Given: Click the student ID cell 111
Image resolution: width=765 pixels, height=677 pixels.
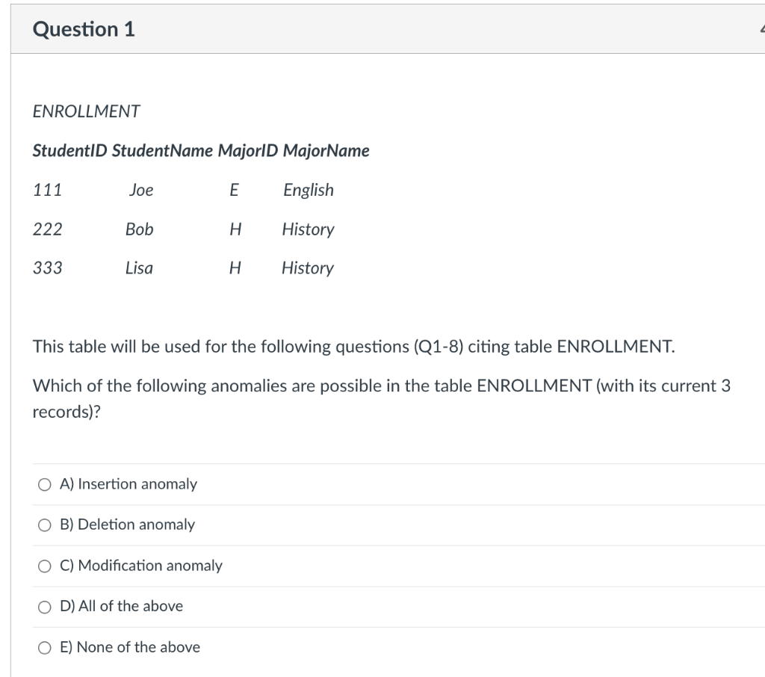Looking at the screenshot, I should click(47, 190).
